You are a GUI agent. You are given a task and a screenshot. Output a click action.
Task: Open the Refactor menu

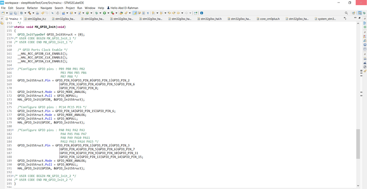click(x=32, y=8)
